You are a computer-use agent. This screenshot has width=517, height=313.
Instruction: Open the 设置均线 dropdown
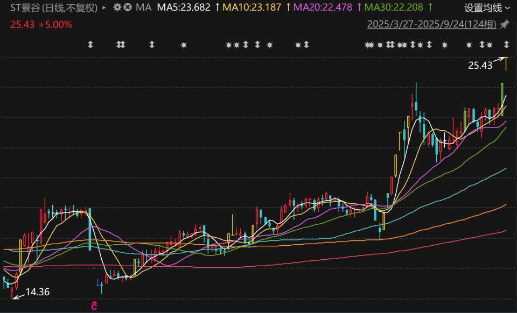pyautogui.click(x=487, y=8)
